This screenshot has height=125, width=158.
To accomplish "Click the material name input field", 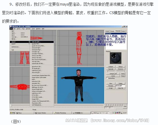I will point(120,86).
